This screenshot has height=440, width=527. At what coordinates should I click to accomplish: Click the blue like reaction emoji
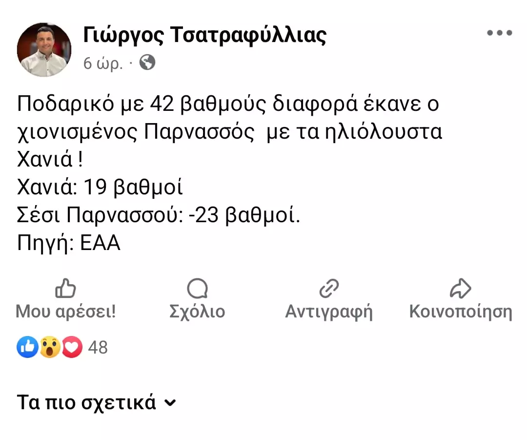pyautogui.click(x=28, y=347)
